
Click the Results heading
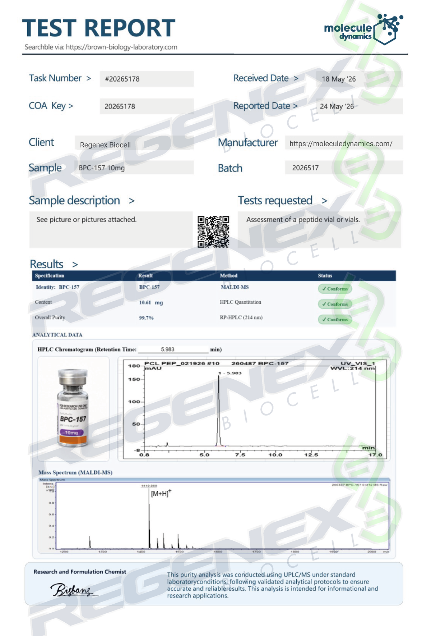pyautogui.click(x=46, y=264)
